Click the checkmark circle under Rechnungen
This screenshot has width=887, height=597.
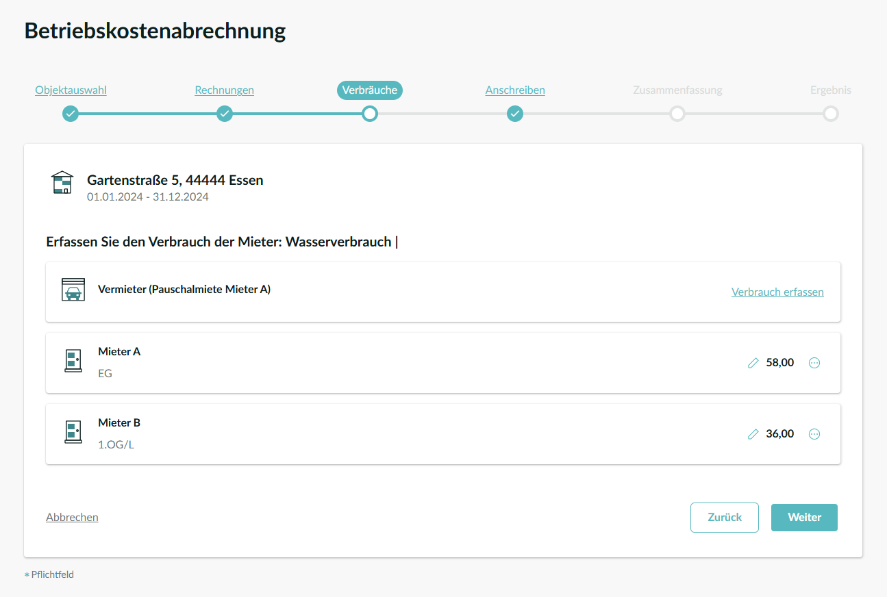coord(225,114)
